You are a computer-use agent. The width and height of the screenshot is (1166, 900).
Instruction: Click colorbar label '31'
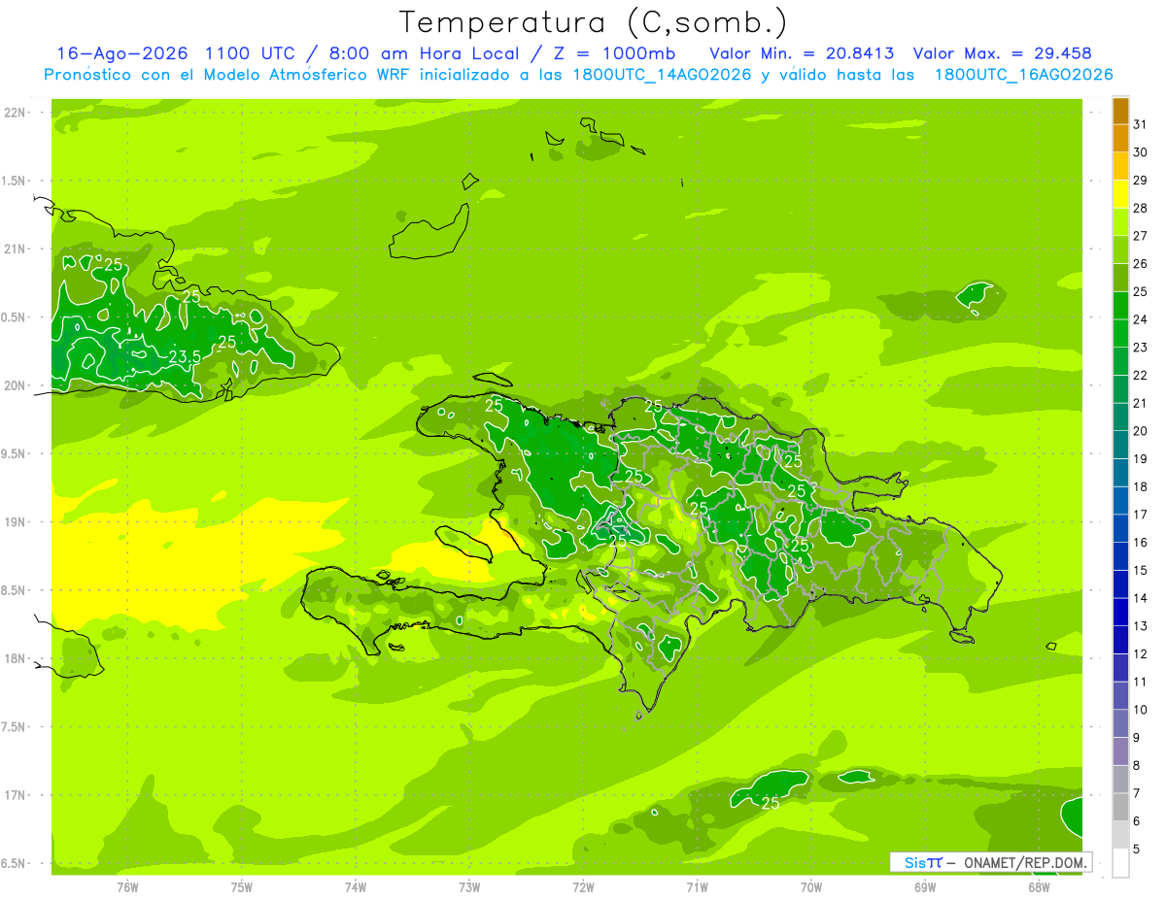coord(1141,124)
